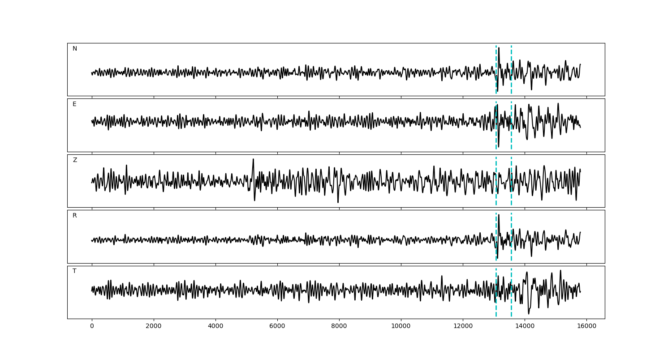Click the 6000 x-axis tick label
This screenshot has width=672, height=358.
(277, 327)
